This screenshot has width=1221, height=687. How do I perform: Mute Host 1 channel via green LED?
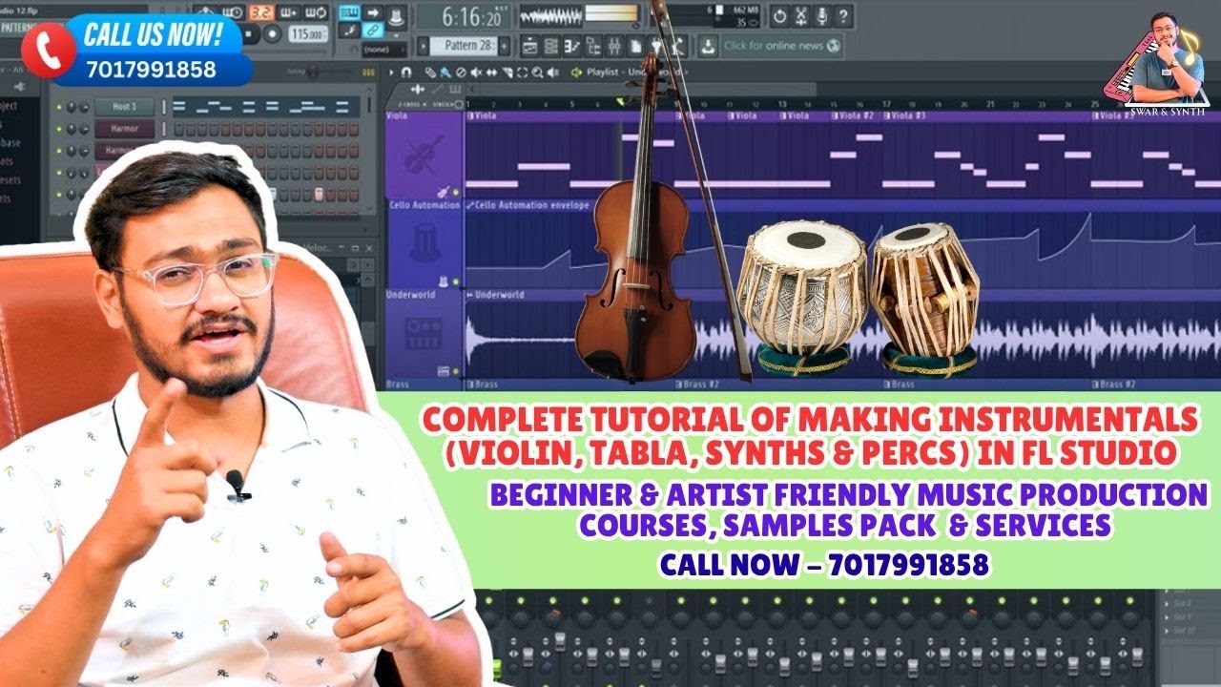(59, 107)
